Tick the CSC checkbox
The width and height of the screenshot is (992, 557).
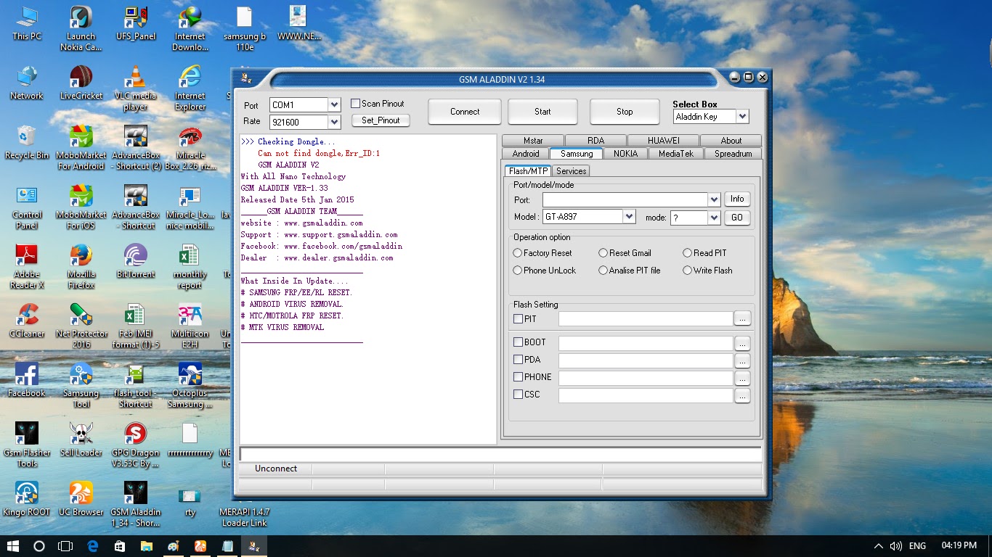[x=519, y=395]
